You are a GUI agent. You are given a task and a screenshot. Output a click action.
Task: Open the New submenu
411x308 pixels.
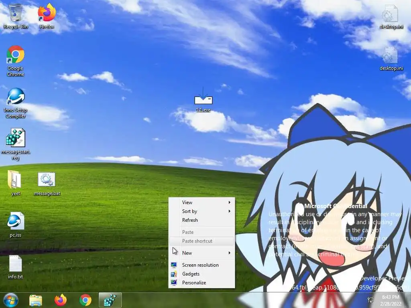coord(201,253)
